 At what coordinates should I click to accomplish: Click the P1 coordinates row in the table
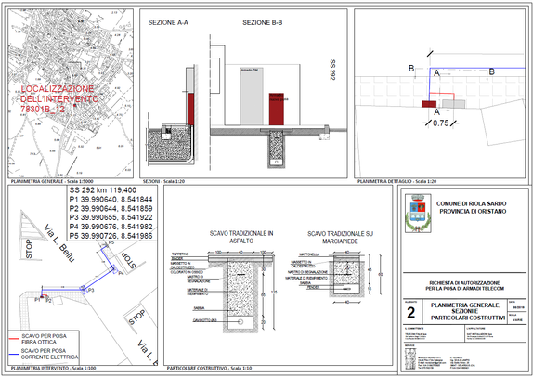click(x=110, y=200)
